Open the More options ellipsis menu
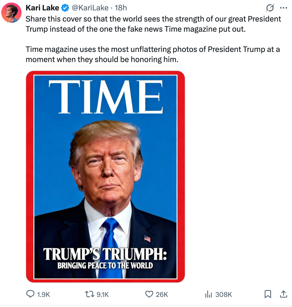Viewport: 292px width, 307px height. coord(283,8)
